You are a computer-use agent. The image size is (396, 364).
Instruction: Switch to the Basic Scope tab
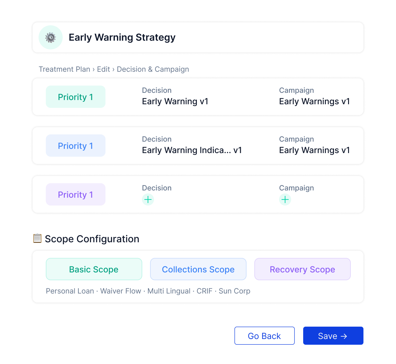click(94, 269)
